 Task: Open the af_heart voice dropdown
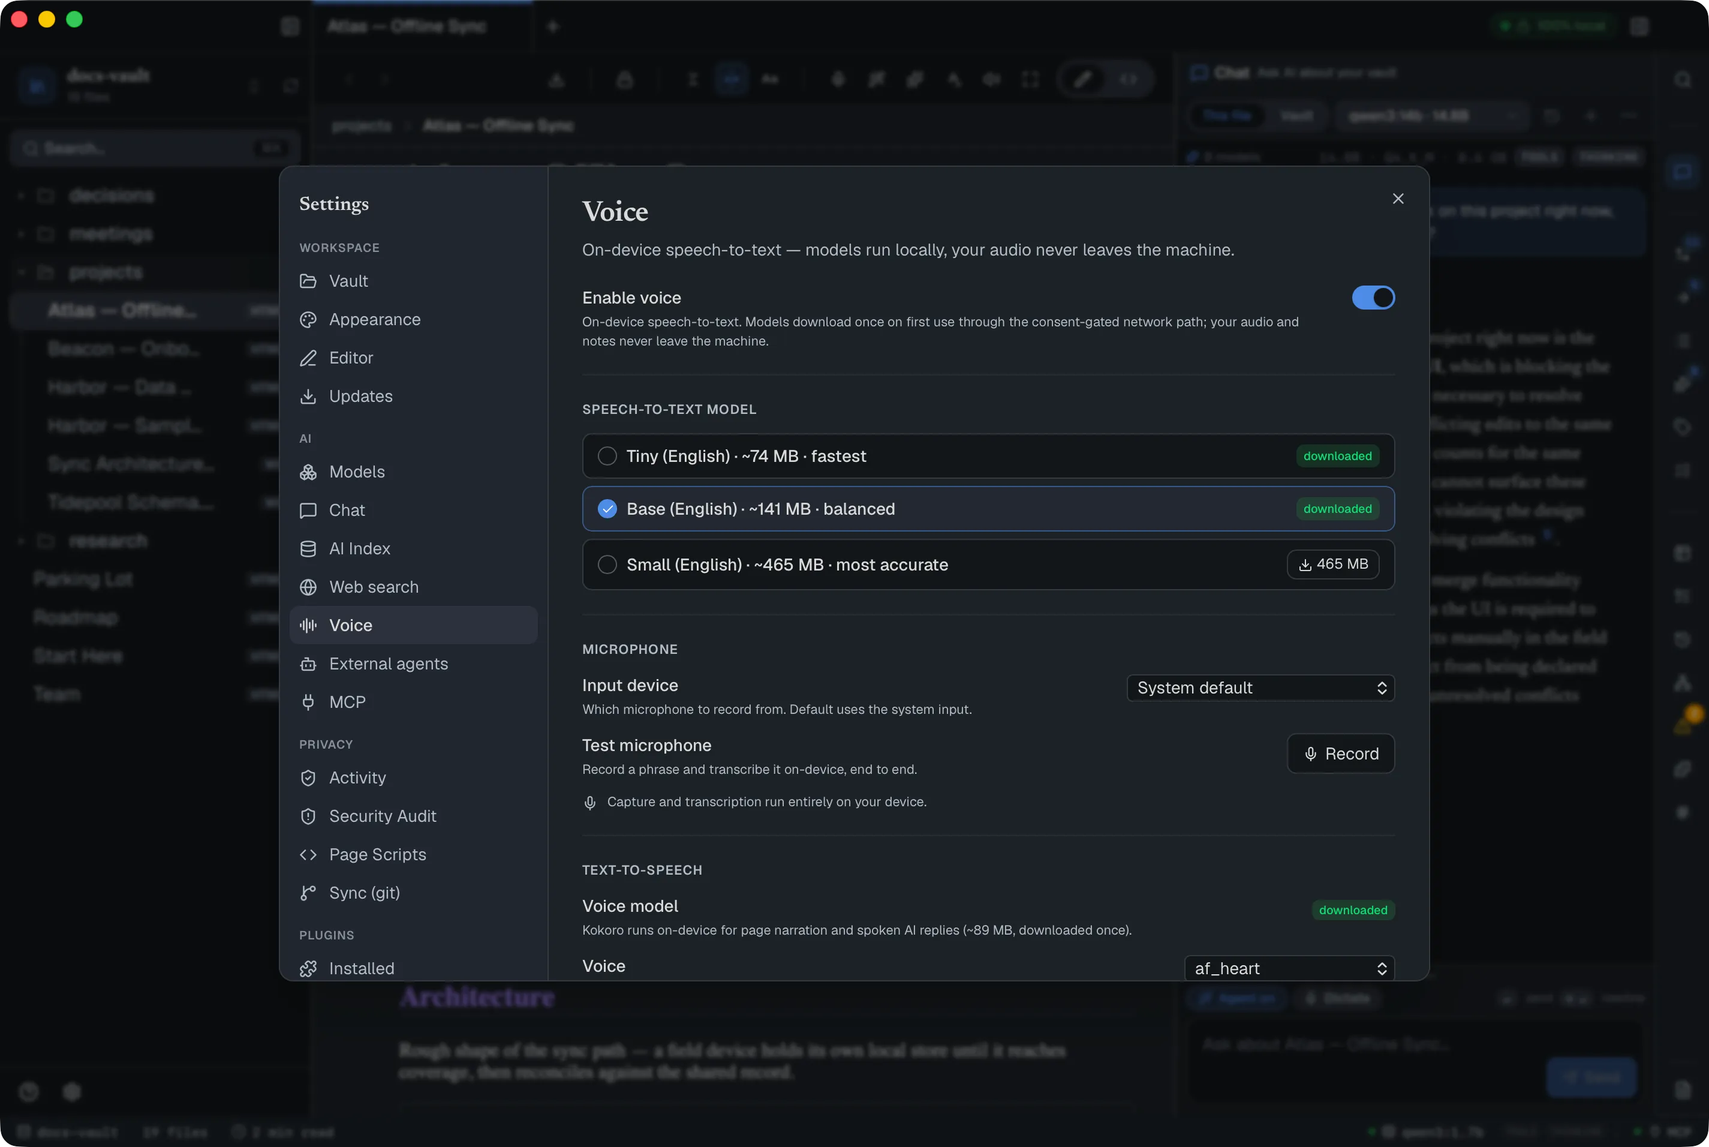click(x=1289, y=968)
